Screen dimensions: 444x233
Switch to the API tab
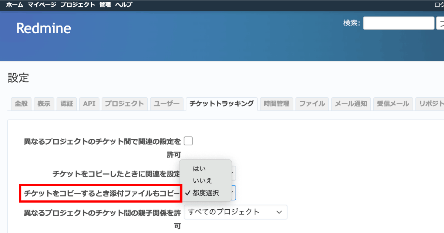click(x=89, y=104)
